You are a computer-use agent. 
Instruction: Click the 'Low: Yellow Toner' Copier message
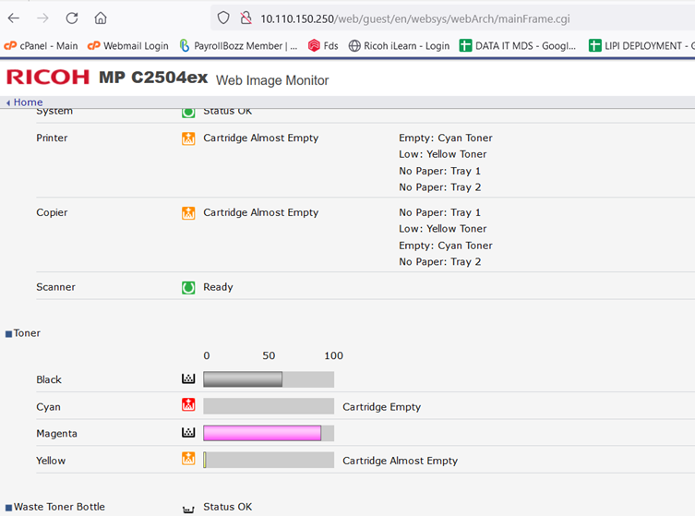coord(442,229)
